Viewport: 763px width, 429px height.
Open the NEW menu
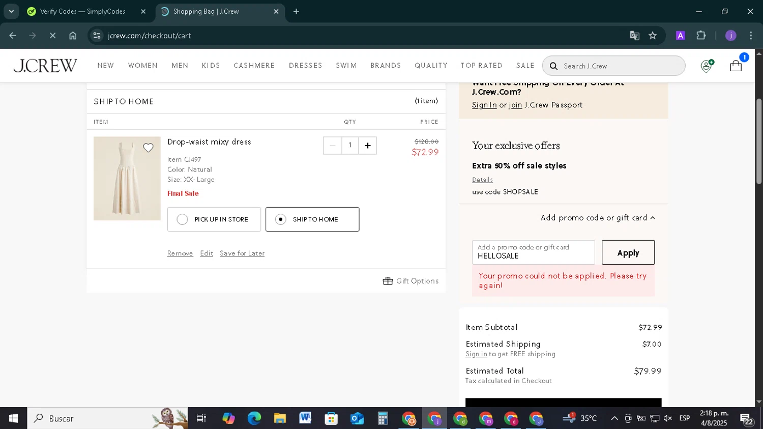coord(106,66)
